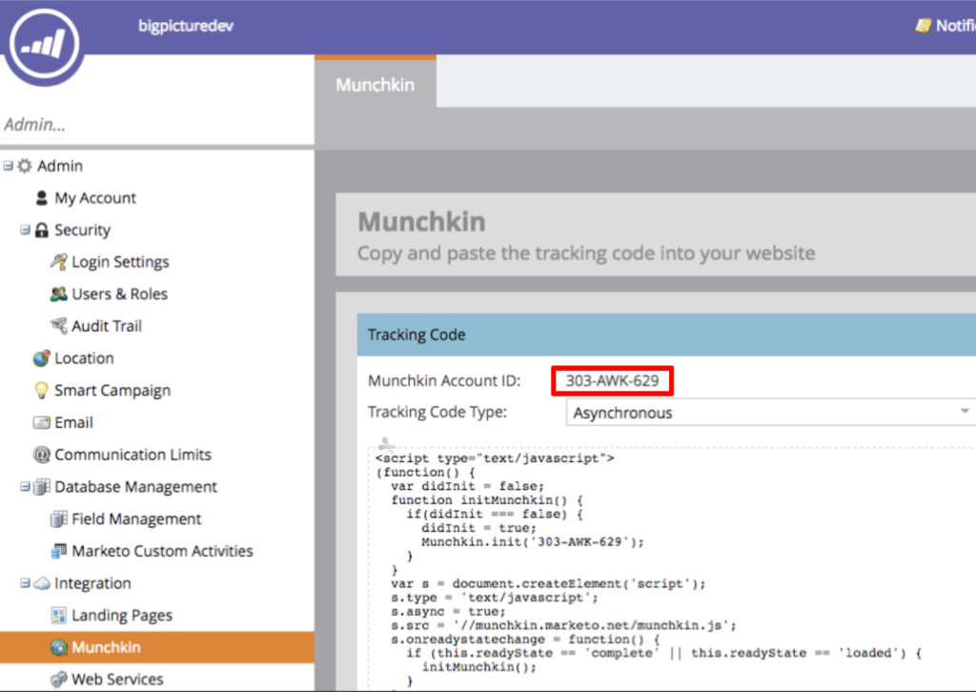Select the Web Services icon

point(57,679)
